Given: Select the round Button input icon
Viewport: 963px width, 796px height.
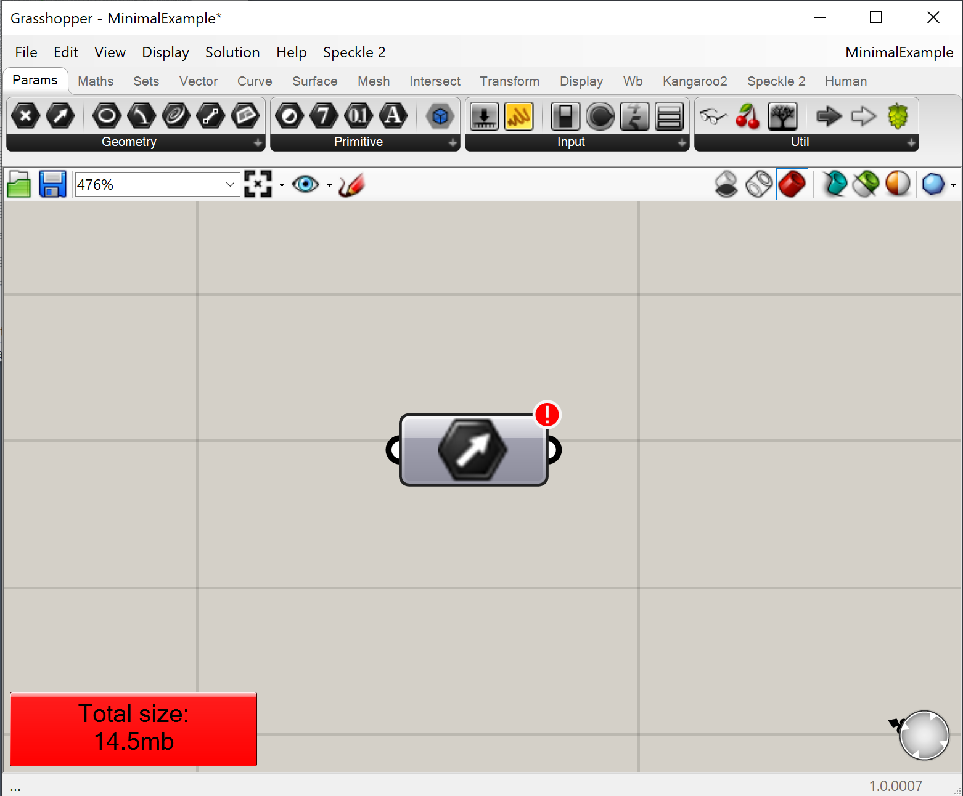Looking at the screenshot, I should (600, 116).
